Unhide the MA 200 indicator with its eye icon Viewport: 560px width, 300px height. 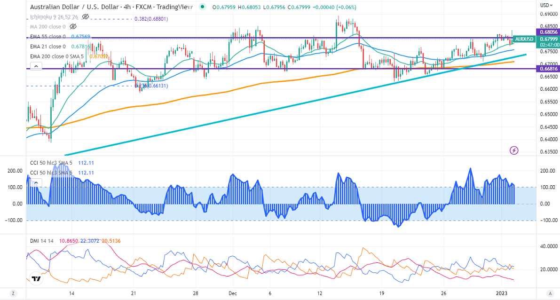point(73,26)
